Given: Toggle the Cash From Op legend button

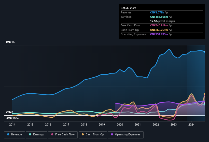Looking at the screenshot, I should click(93, 135).
